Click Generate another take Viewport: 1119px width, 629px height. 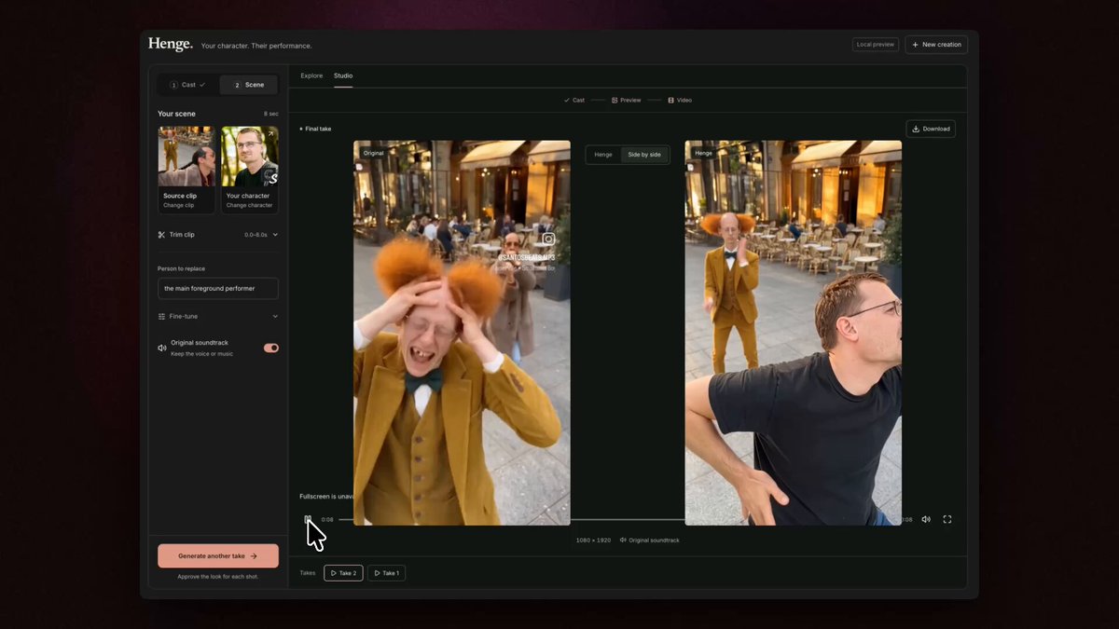click(x=218, y=555)
